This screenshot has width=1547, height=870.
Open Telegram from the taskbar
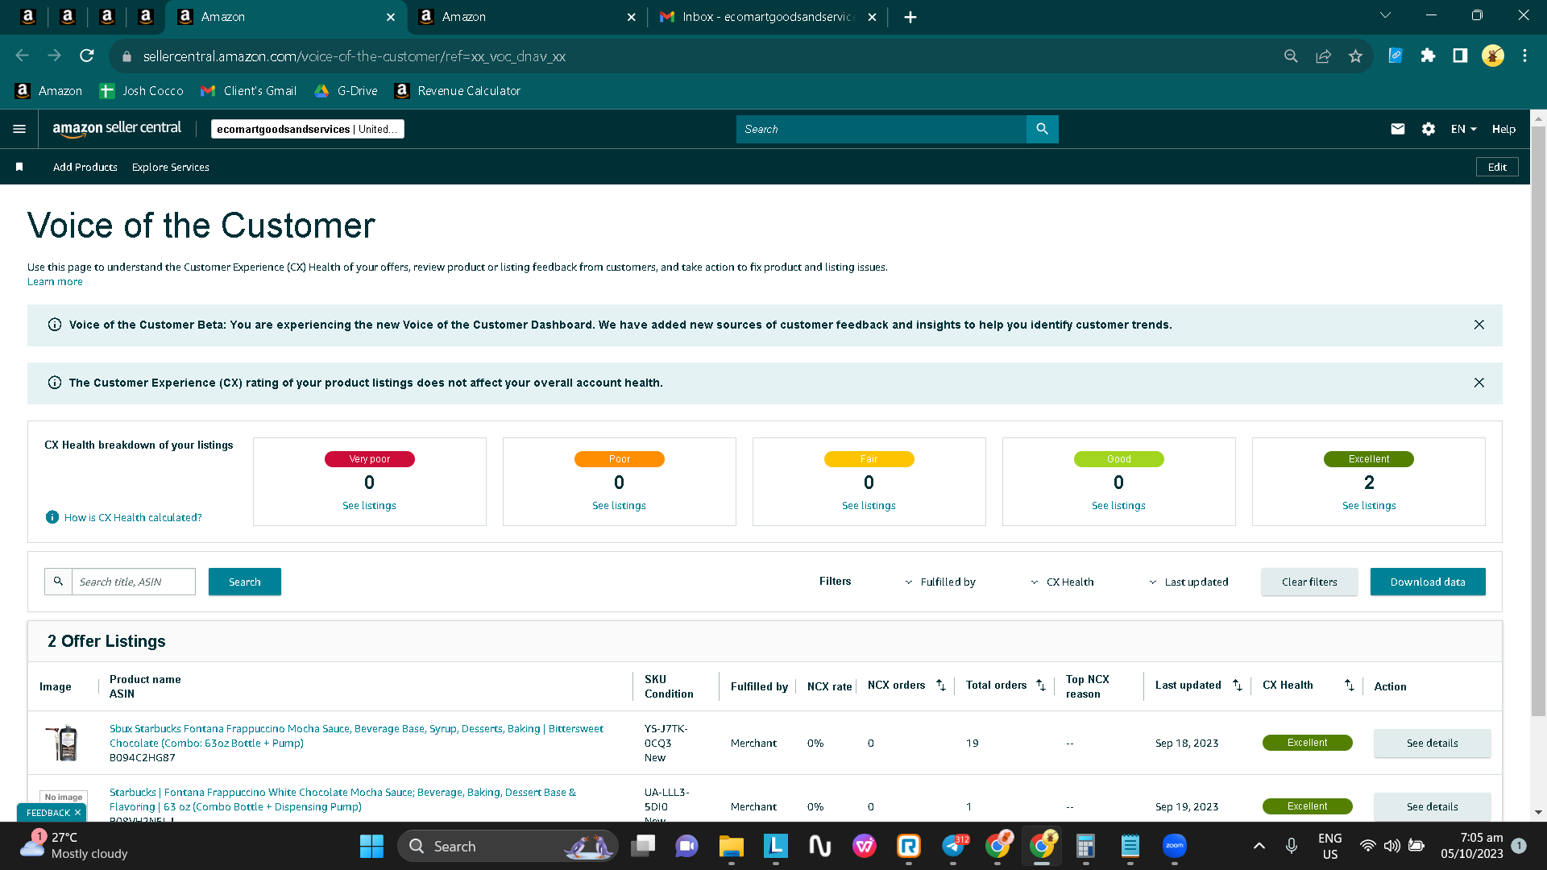point(954,846)
